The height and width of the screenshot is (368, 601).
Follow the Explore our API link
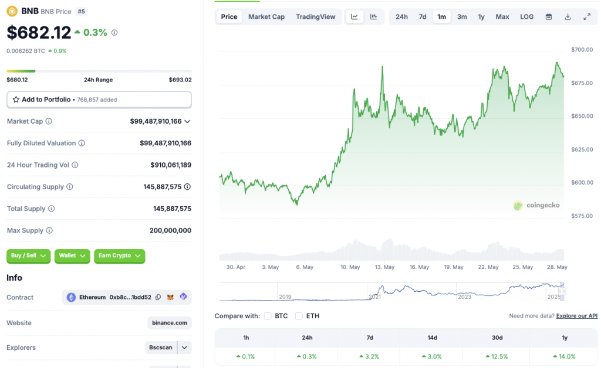click(577, 316)
